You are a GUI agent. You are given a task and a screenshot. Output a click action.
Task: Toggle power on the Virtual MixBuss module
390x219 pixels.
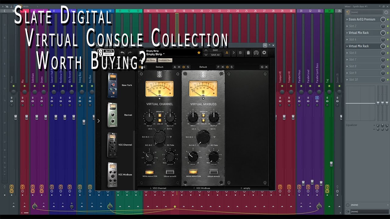(184, 67)
